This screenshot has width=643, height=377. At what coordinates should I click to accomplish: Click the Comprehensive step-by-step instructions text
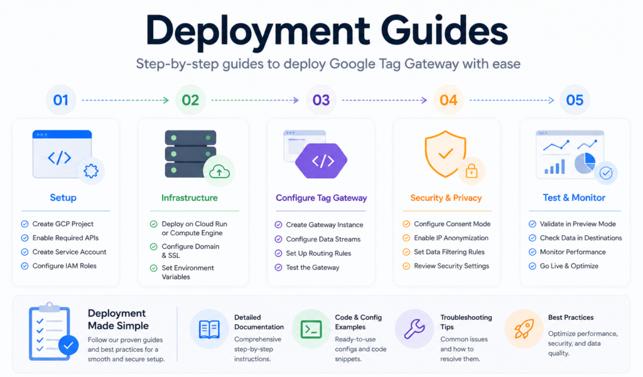pos(257,349)
